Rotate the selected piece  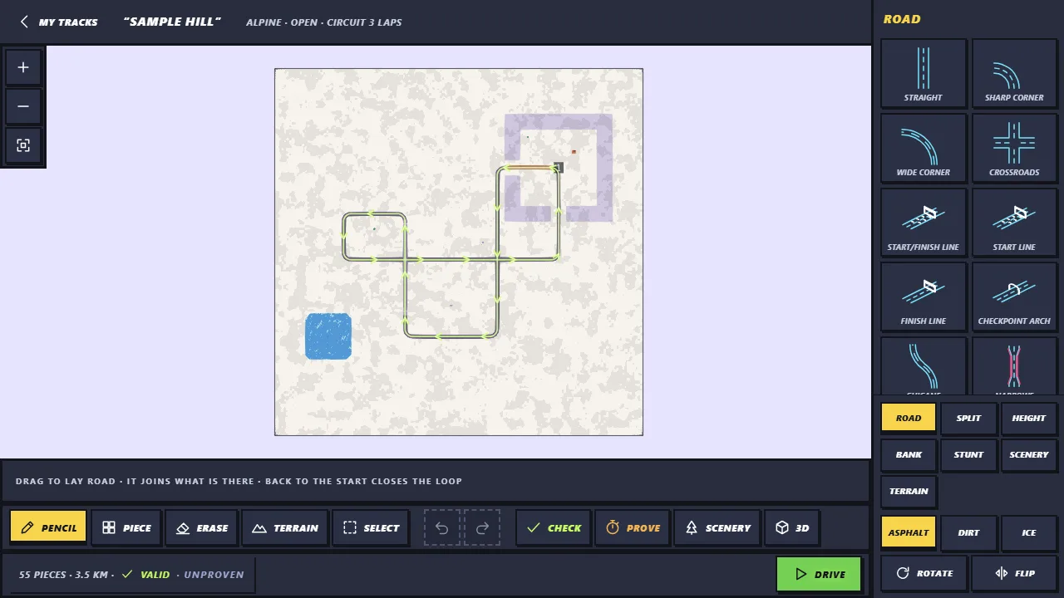[x=924, y=573]
